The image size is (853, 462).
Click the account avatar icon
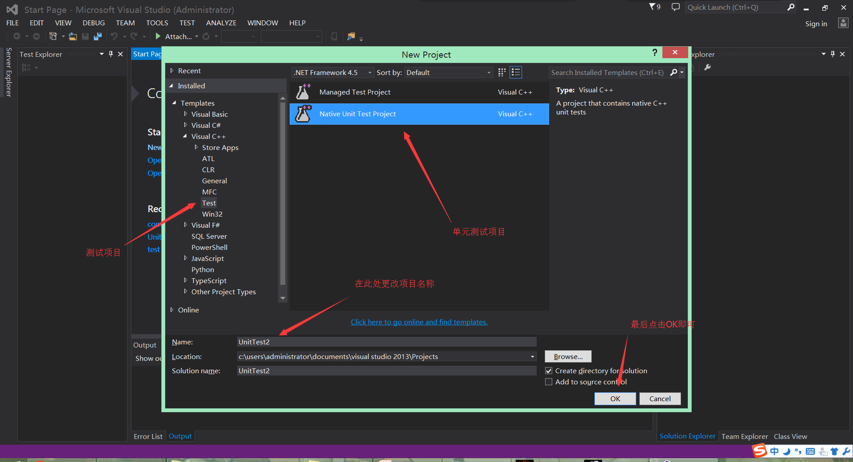(x=843, y=23)
